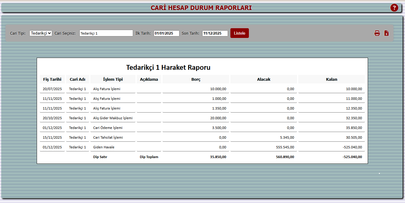The image size is (405, 203).
Task: Click the Son Tarih date field
Action: tap(215, 33)
